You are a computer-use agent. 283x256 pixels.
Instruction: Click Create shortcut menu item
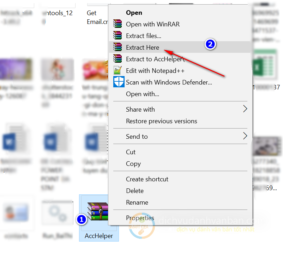pyautogui.click(x=147, y=179)
